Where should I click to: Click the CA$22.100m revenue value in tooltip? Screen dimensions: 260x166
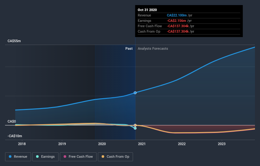177,15
